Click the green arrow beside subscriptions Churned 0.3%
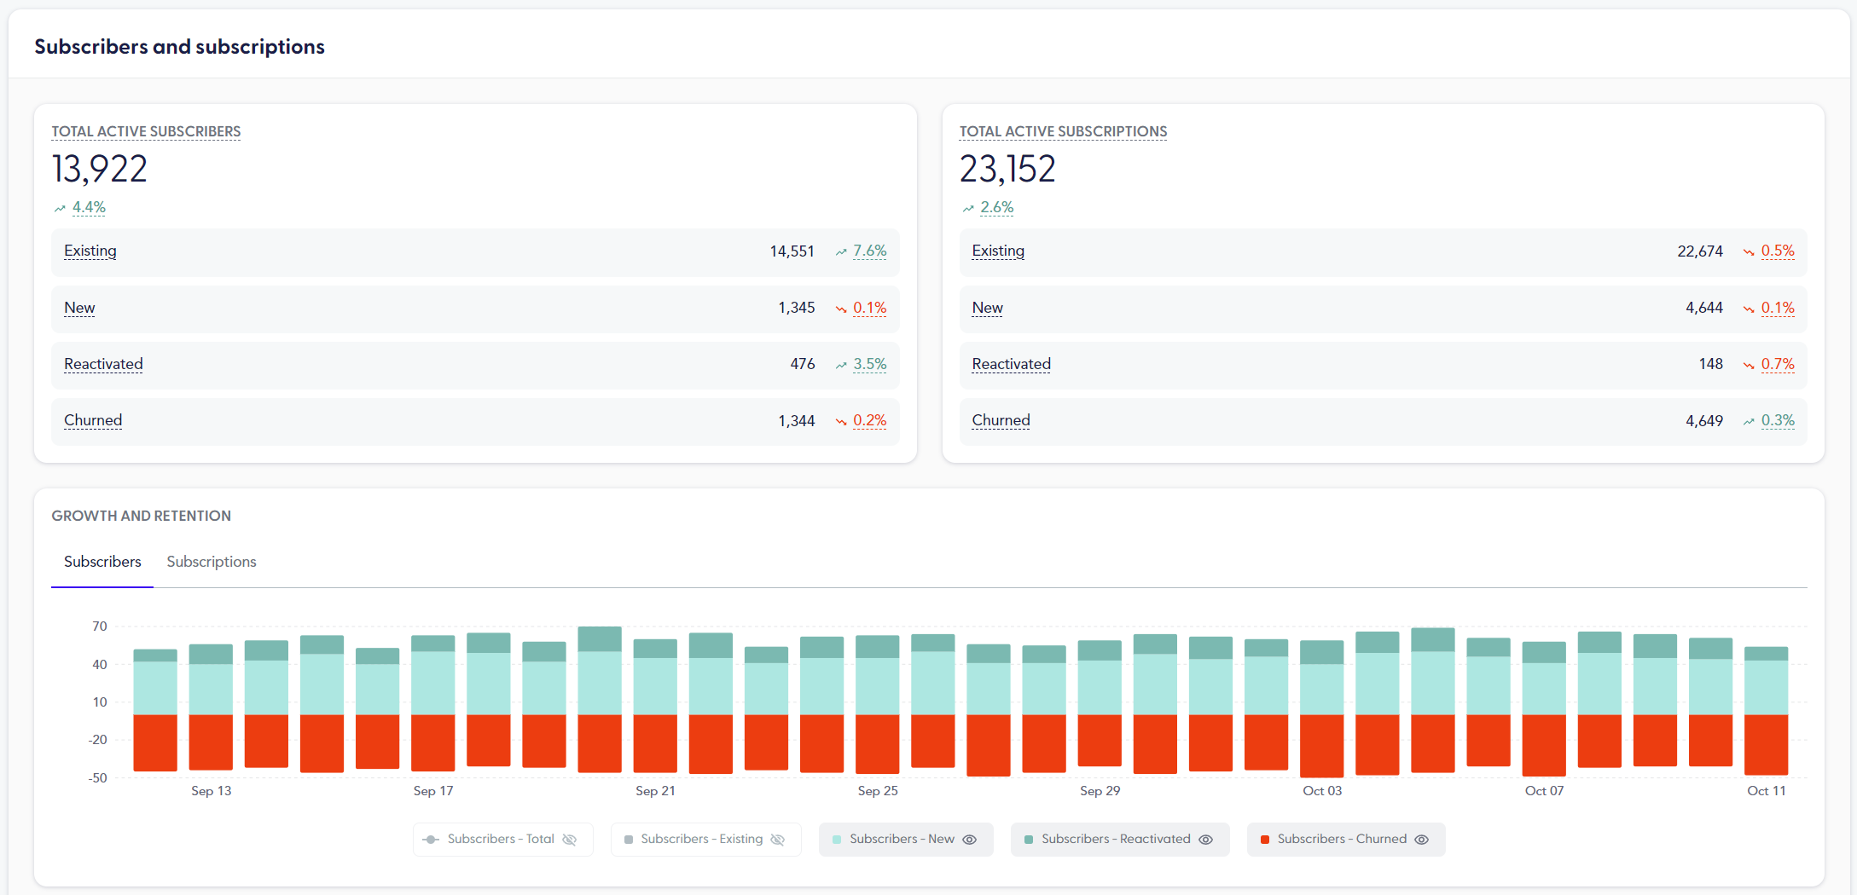The width and height of the screenshot is (1857, 895). pos(1748,420)
